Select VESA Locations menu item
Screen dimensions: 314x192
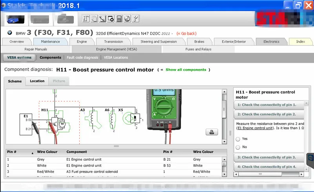click(x=116, y=58)
